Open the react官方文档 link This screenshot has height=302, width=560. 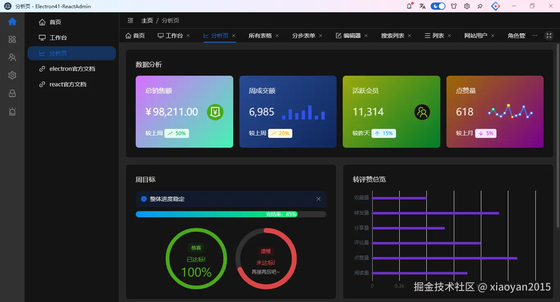[71, 84]
